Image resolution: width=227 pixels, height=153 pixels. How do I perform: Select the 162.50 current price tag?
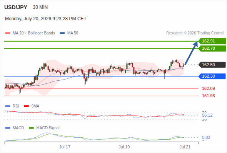click(212, 65)
